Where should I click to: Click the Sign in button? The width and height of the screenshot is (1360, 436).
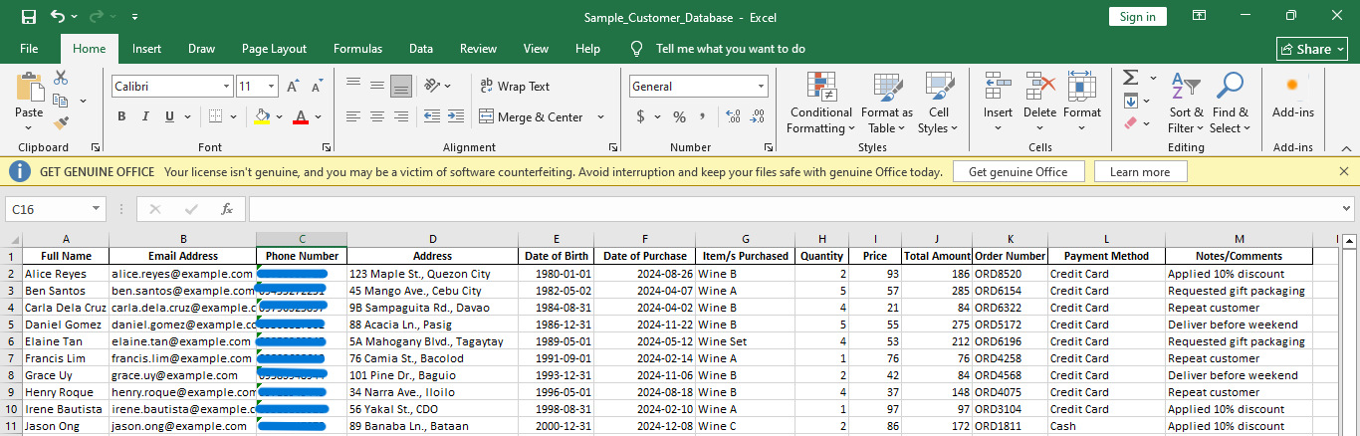1137,17
